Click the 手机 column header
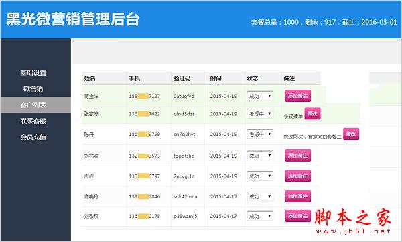This screenshot has width=402, height=242. pos(135,78)
